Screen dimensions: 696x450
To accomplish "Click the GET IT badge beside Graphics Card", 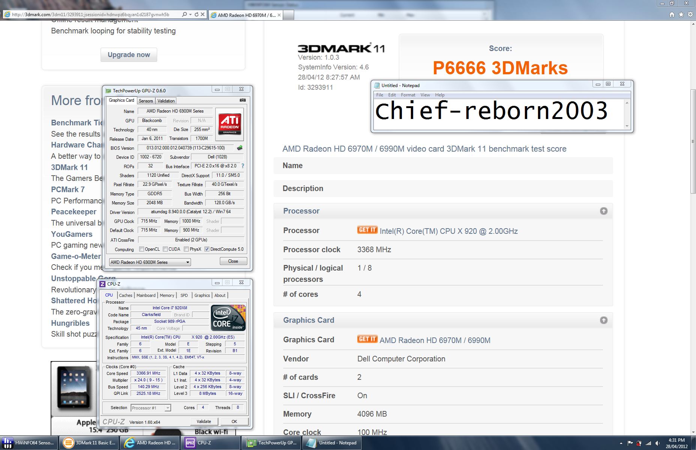I will (x=367, y=339).
